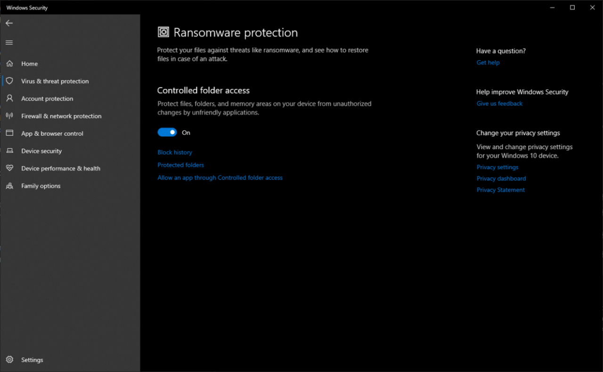View Protected folders
This screenshot has height=372, width=603.
[x=180, y=165]
